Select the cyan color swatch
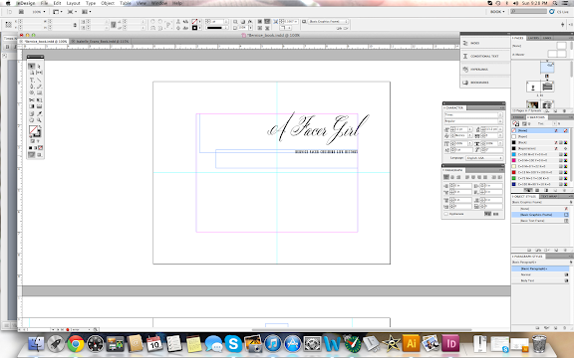This screenshot has height=358, width=574. click(540, 154)
